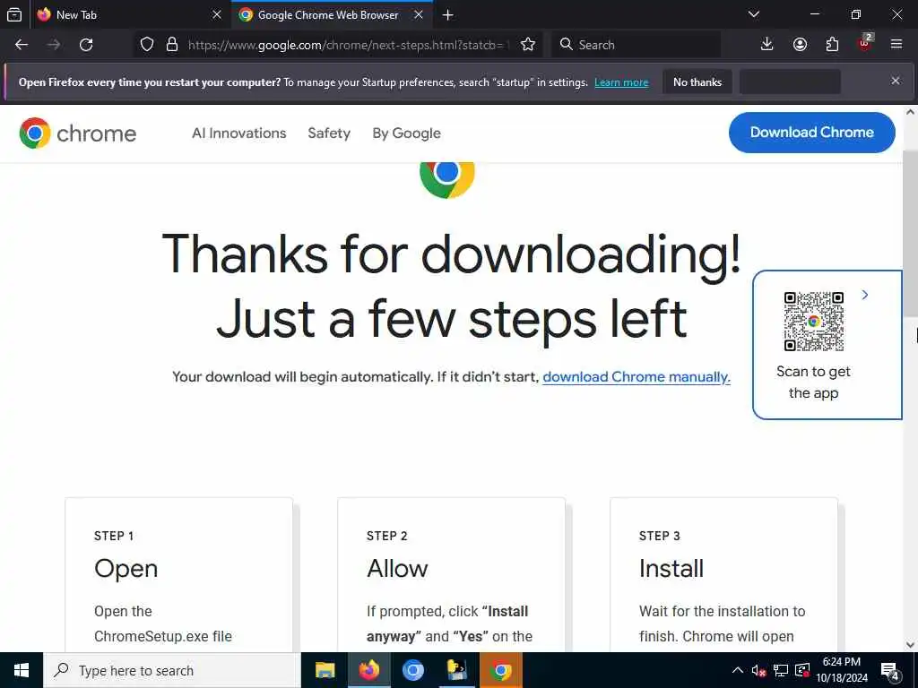Click the Firefox Search box
918x688 pixels.
636,45
